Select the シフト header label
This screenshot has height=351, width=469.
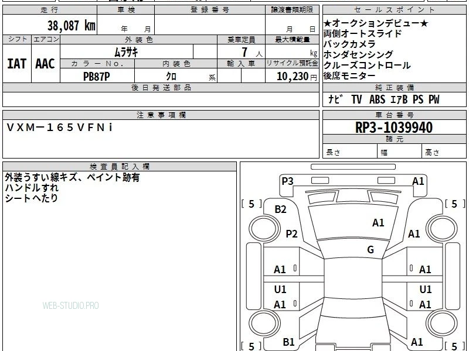point(17,39)
